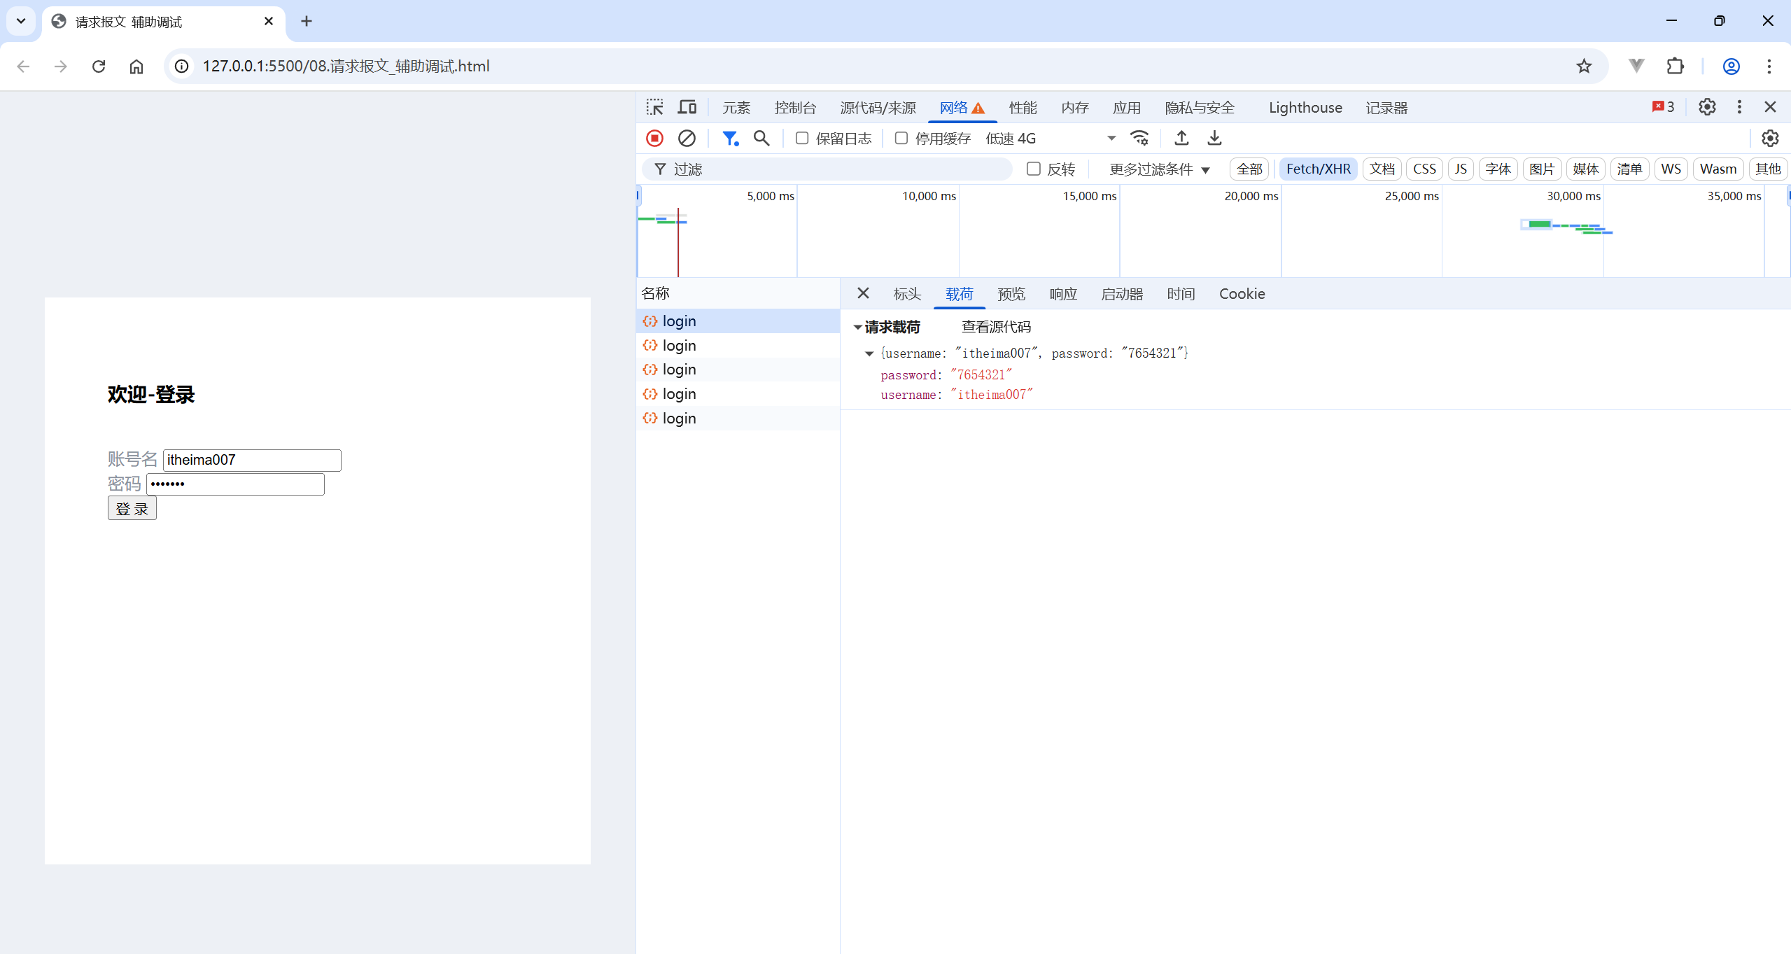Enable the 保留日志 checkbox
Image resolution: width=1791 pixels, height=954 pixels.
pyautogui.click(x=802, y=139)
